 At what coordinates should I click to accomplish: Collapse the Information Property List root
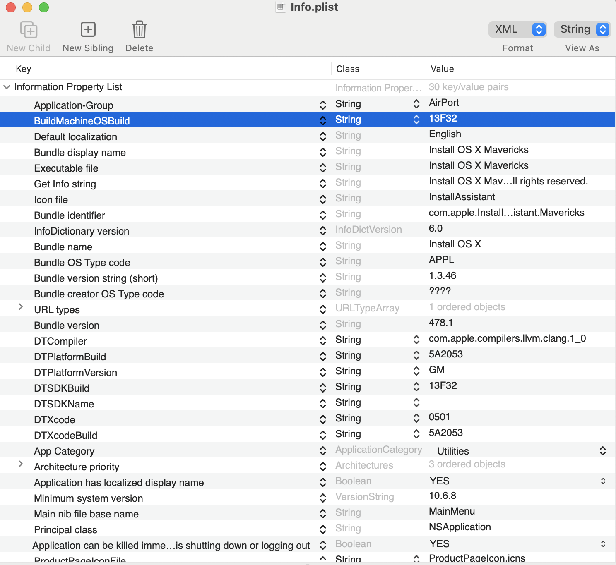coord(7,87)
